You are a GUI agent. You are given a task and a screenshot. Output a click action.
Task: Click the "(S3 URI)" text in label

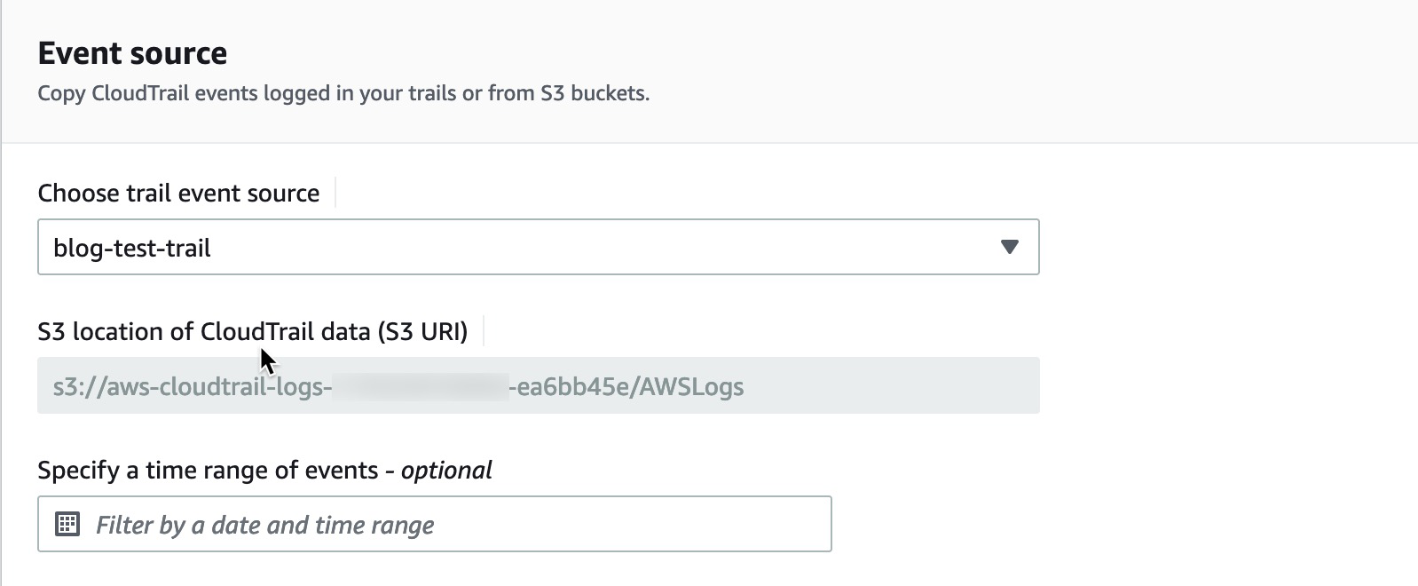[x=422, y=331]
